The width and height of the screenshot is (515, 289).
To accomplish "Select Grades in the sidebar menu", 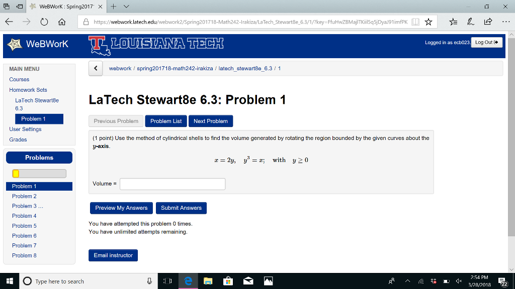I will coord(19,139).
